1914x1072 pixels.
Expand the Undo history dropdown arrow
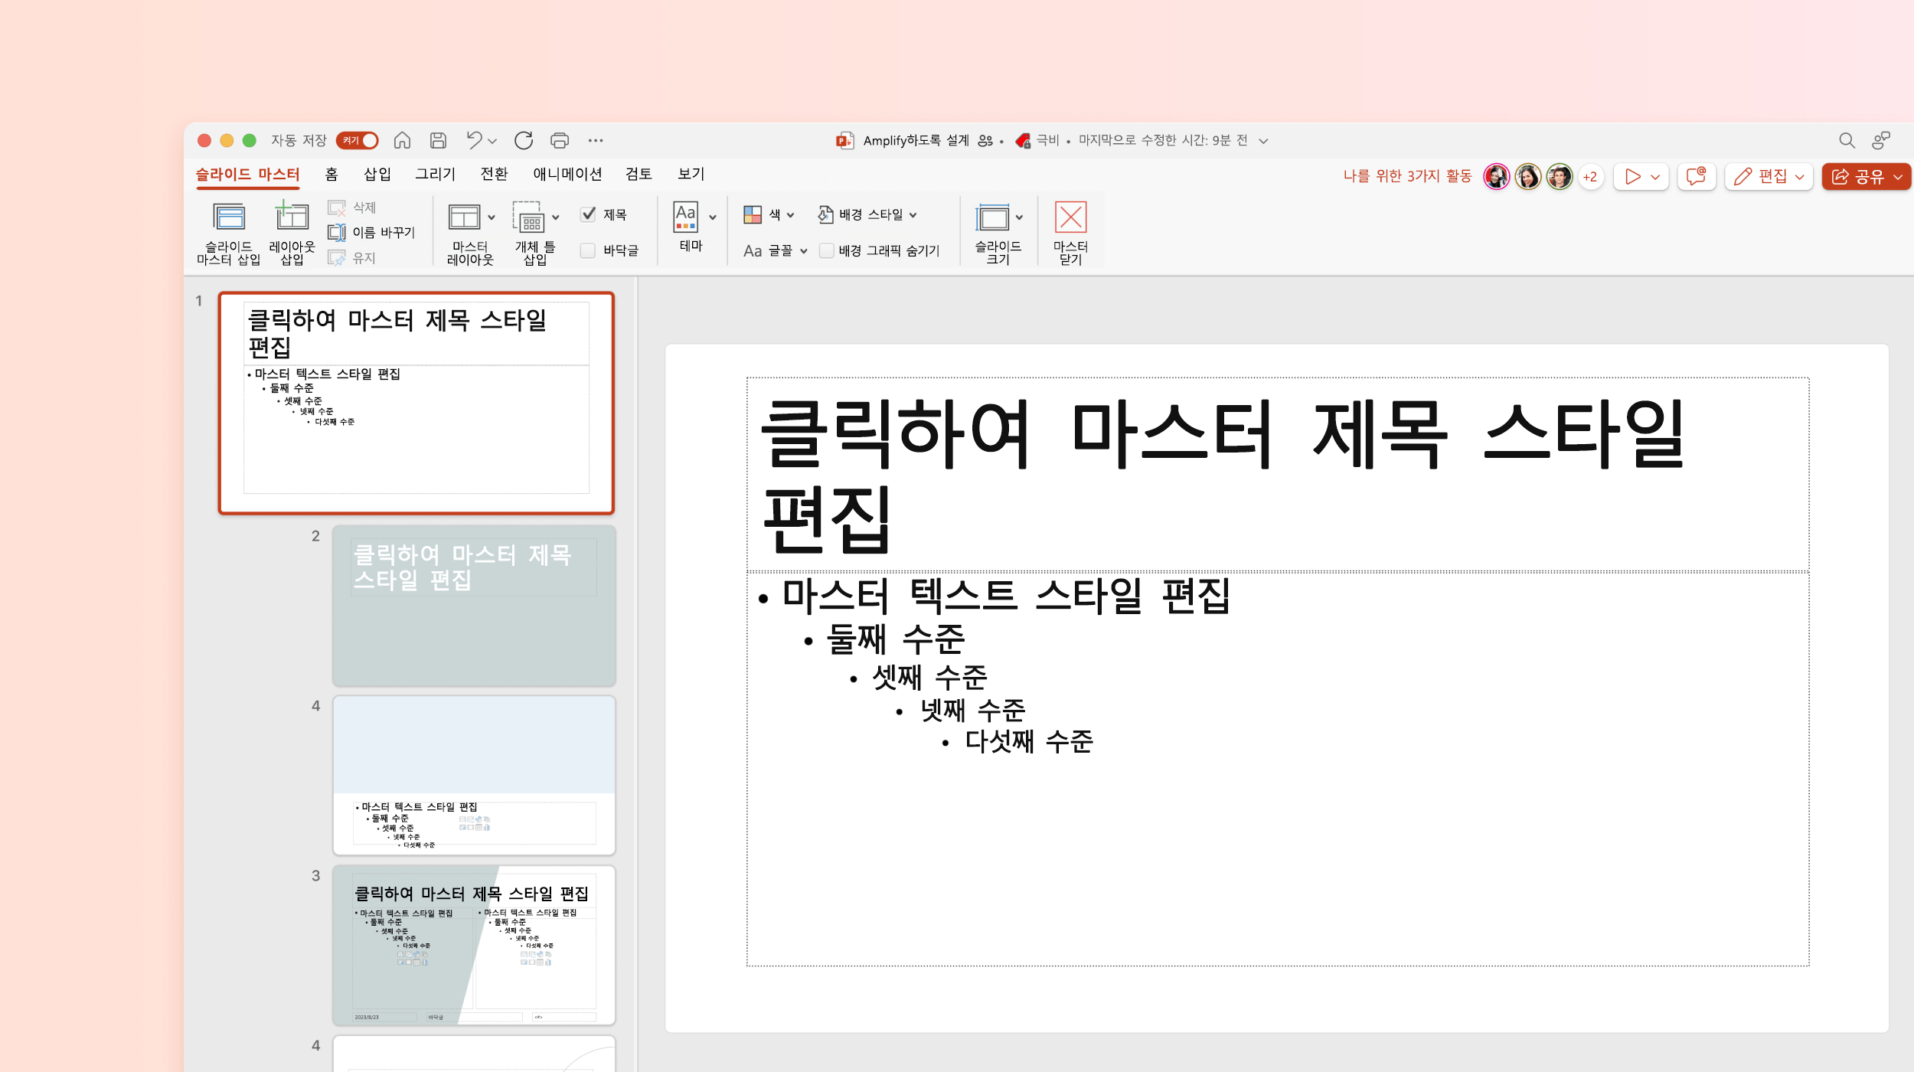point(492,141)
